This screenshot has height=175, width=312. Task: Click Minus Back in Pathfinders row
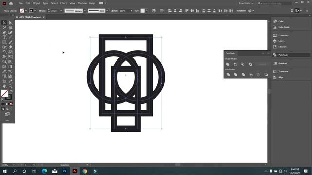pyautogui.click(x=266, y=74)
